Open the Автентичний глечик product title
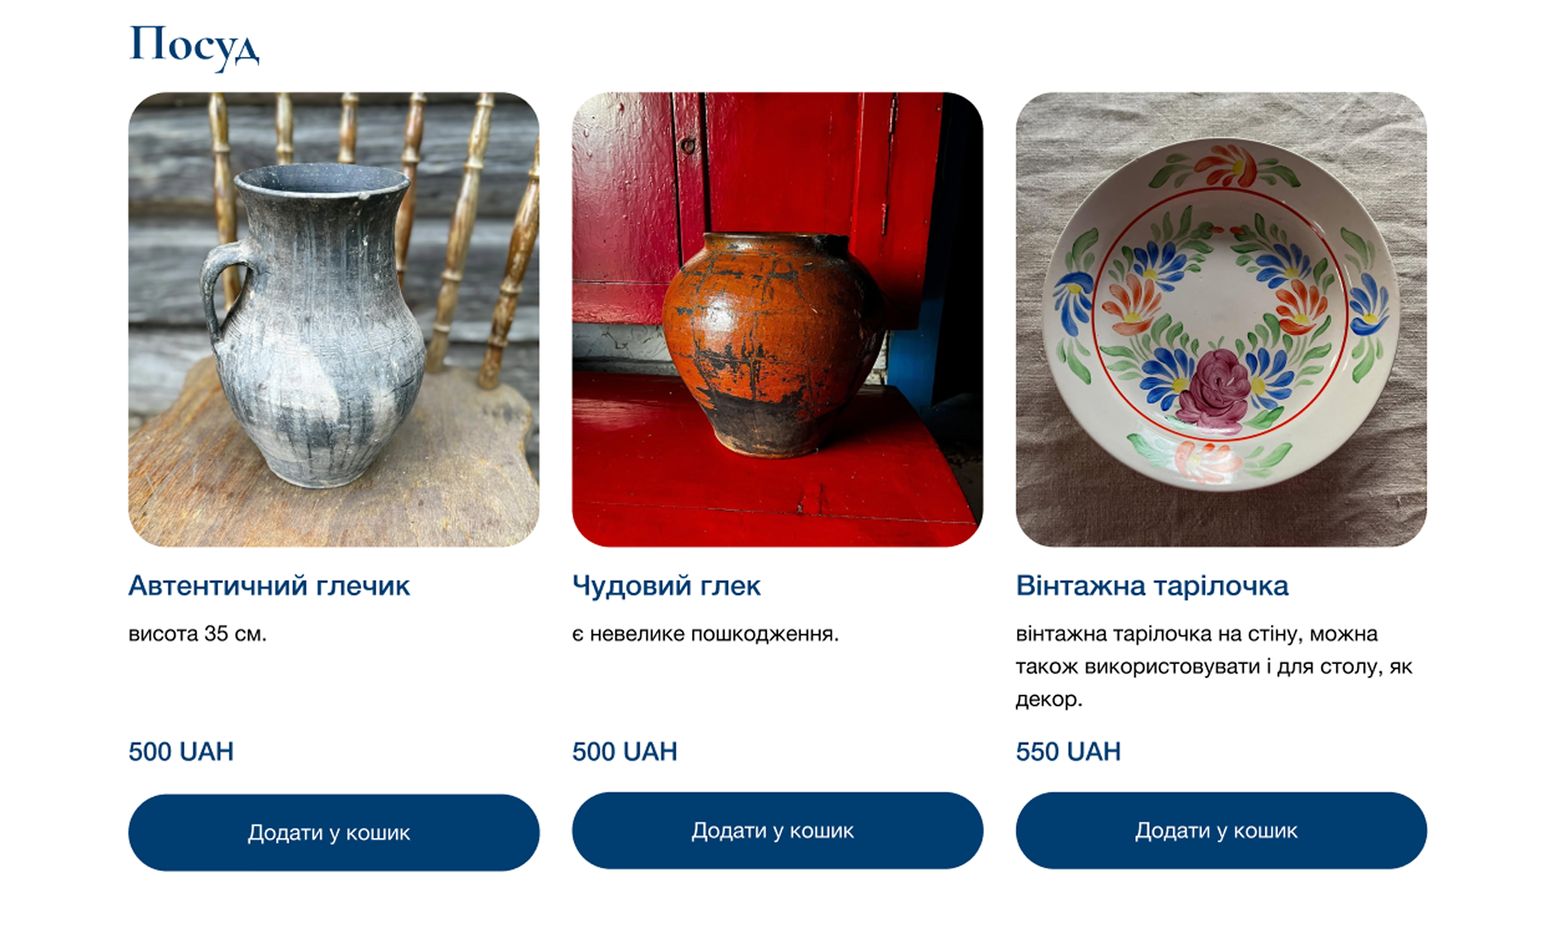This screenshot has height=934, width=1559. pyautogui.click(x=269, y=586)
